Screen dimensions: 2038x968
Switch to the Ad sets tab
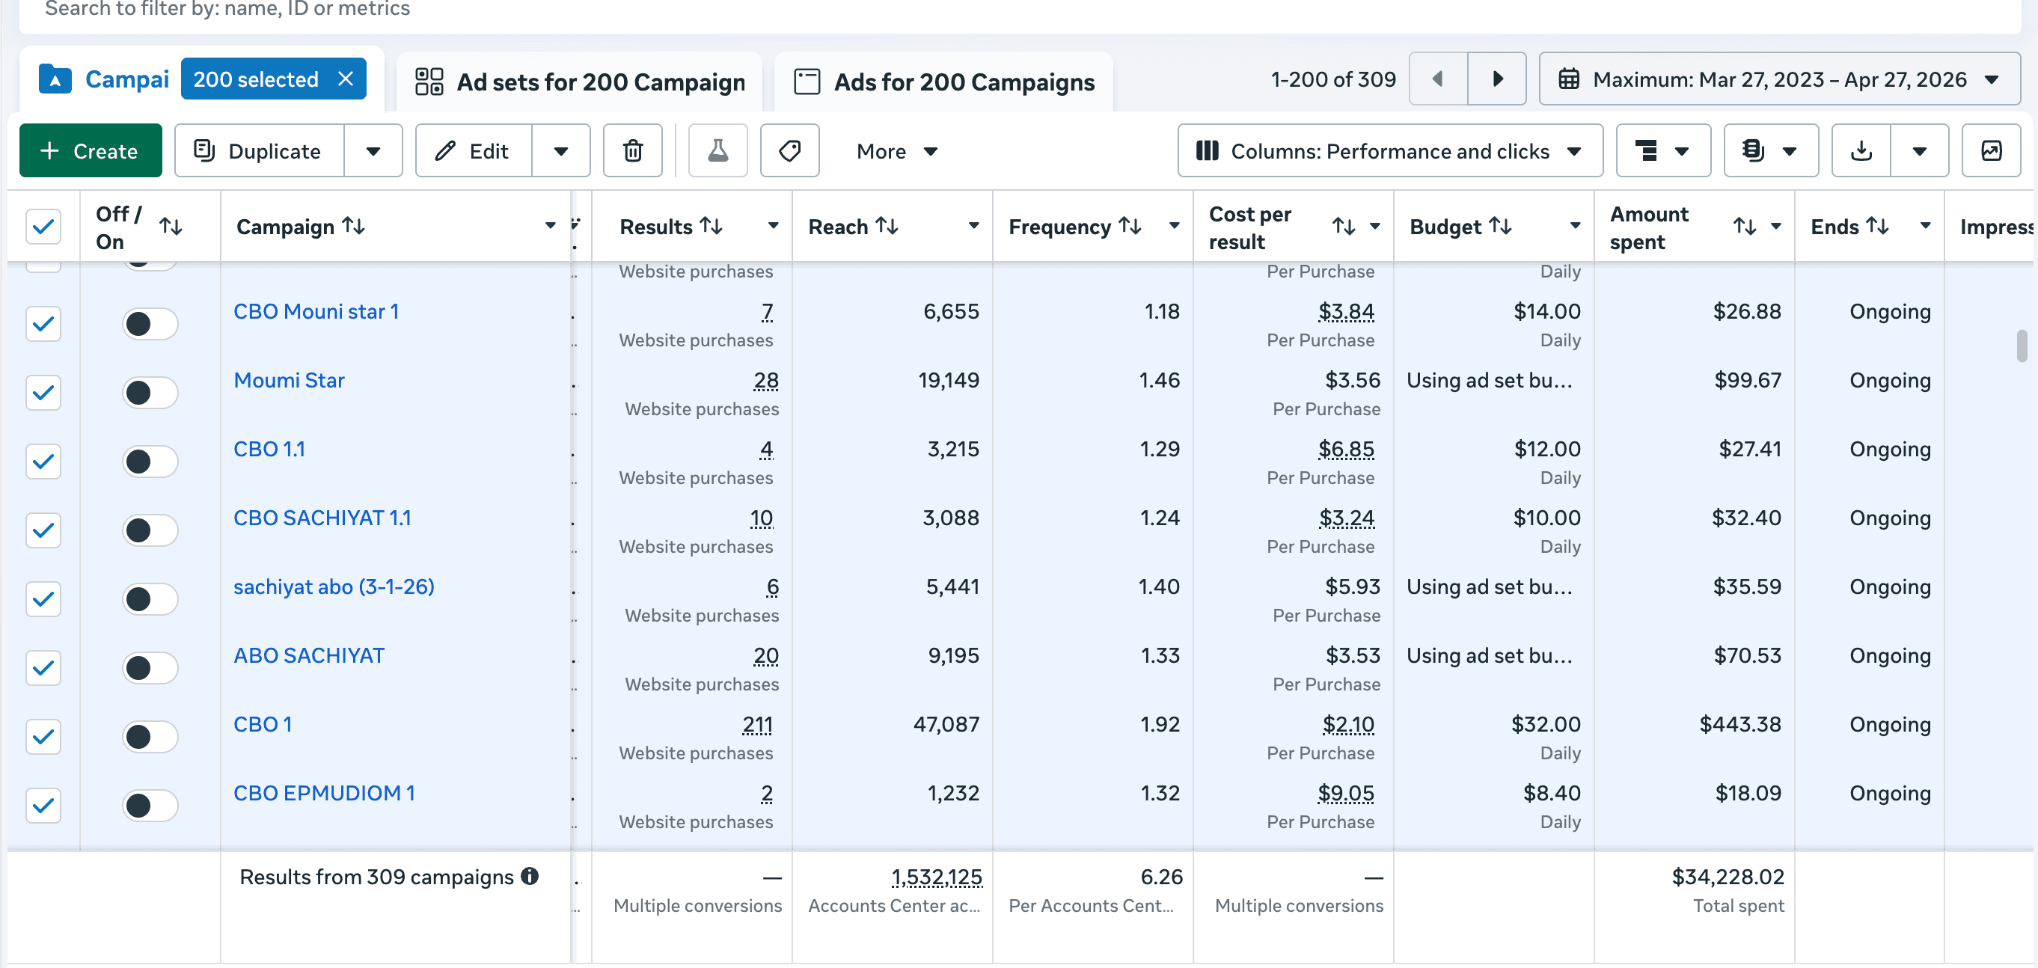[579, 81]
